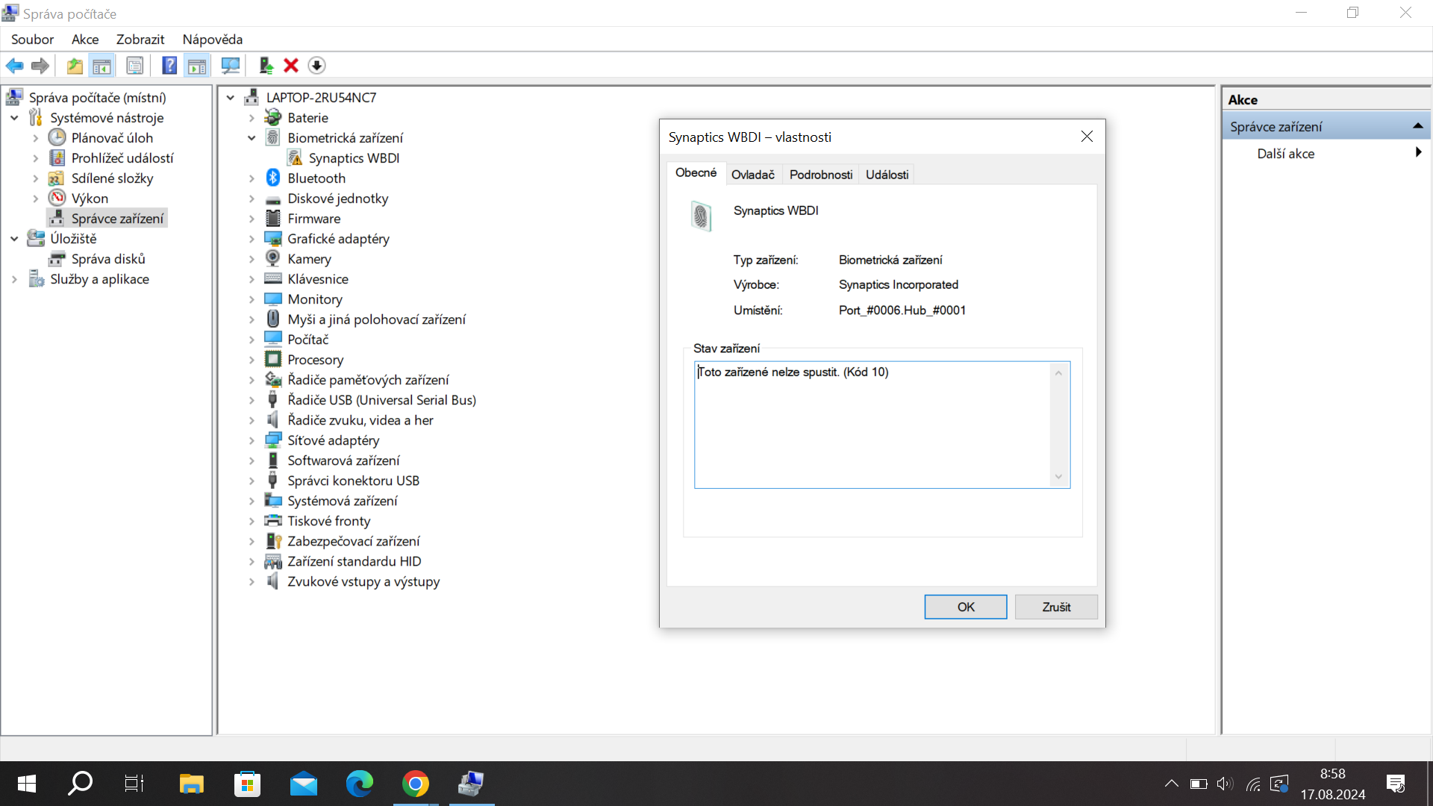Collapse the Biometrická zařízení category
Image resolution: width=1433 pixels, height=806 pixels.
[x=252, y=138]
